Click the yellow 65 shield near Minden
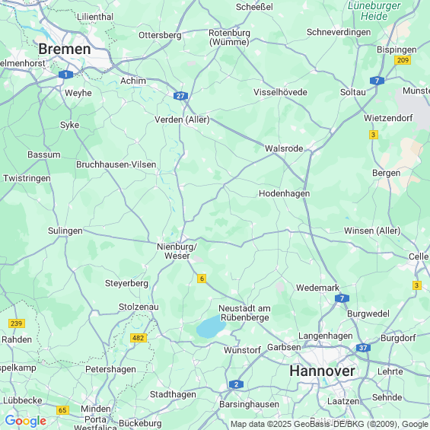 pyautogui.click(x=62, y=410)
